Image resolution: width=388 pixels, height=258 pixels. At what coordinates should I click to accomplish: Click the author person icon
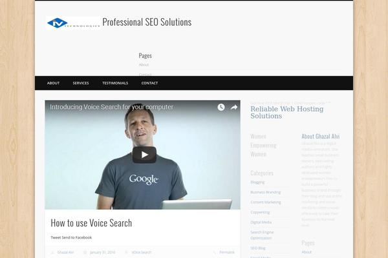pos(52,252)
